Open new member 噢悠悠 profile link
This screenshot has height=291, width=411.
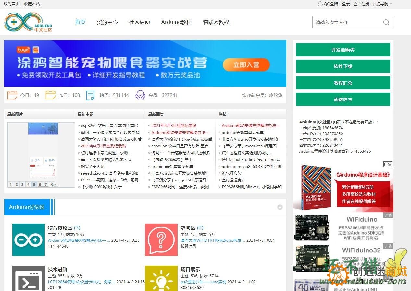coord(276,95)
